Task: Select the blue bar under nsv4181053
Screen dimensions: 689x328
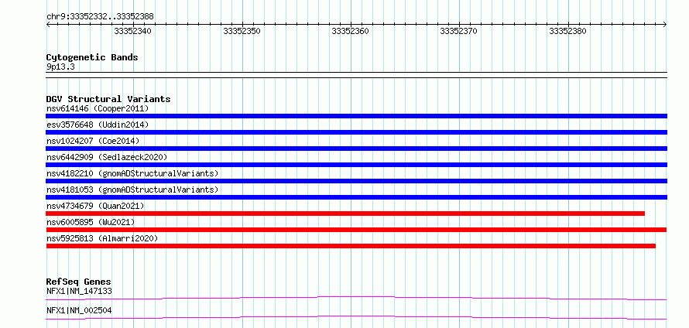Action: pos(356,197)
